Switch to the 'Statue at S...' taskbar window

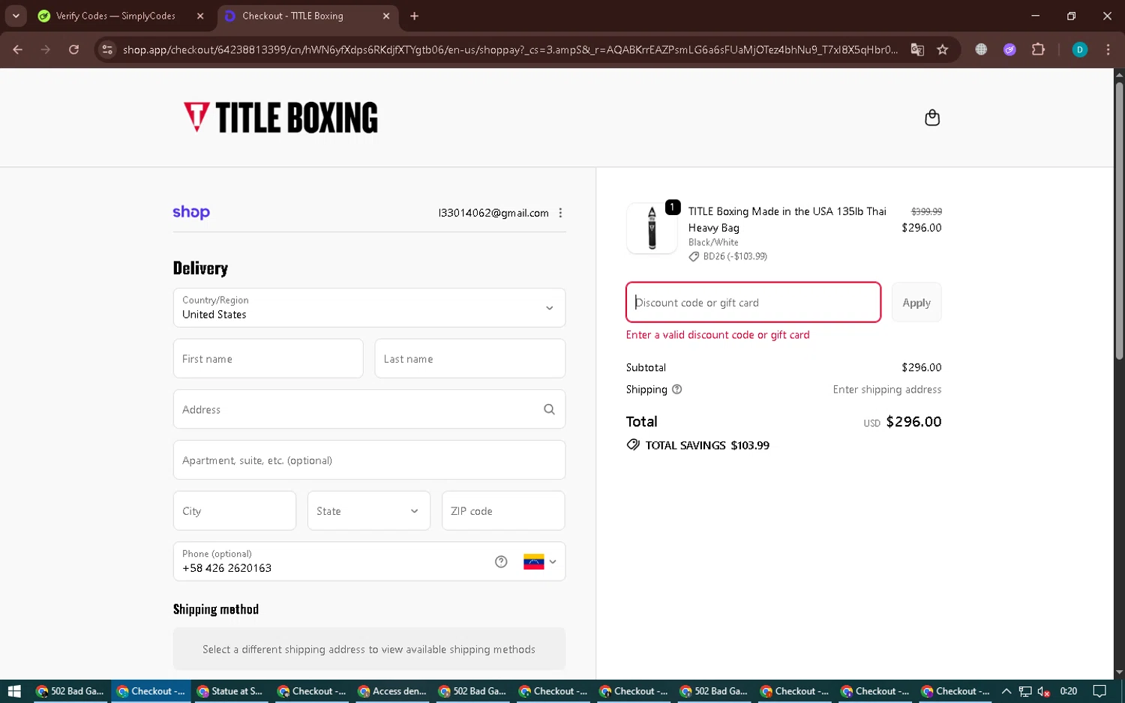[x=229, y=691]
